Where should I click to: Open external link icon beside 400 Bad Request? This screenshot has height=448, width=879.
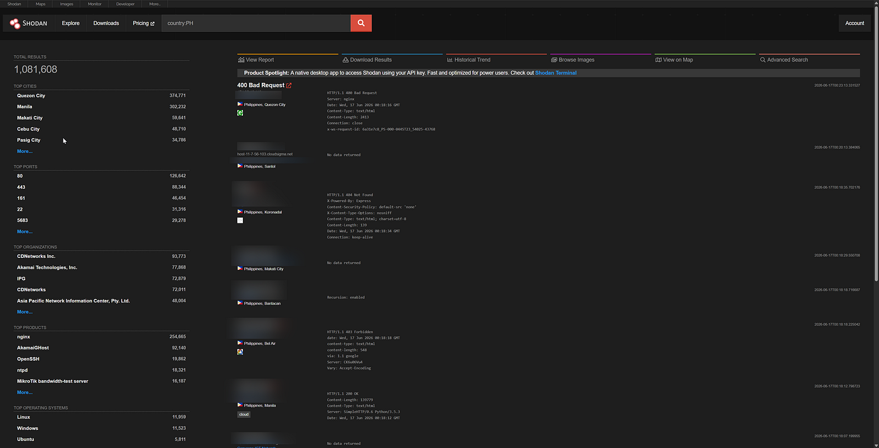(x=289, y=85)
